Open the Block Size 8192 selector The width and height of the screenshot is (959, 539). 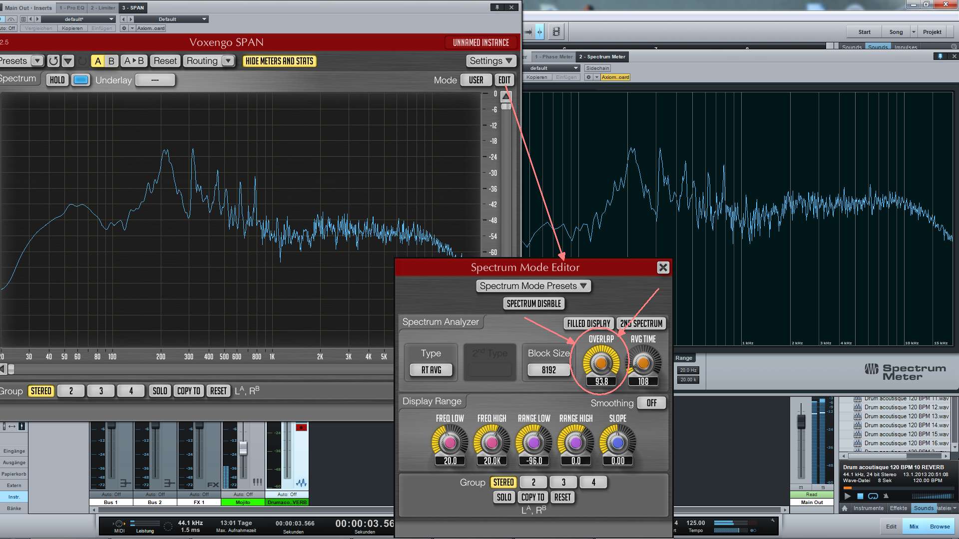coord(548,370)
